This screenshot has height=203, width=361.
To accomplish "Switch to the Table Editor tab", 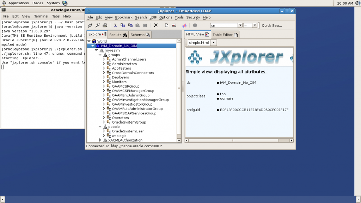I will coord(225,35).
